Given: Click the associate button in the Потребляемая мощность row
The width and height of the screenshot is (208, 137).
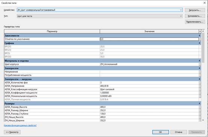Looking at the screenshot, I should [x=200, y=75].
